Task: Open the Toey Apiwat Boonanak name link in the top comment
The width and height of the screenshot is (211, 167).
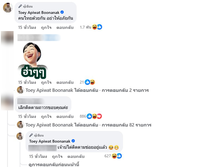Action: [x=39, y=12]
